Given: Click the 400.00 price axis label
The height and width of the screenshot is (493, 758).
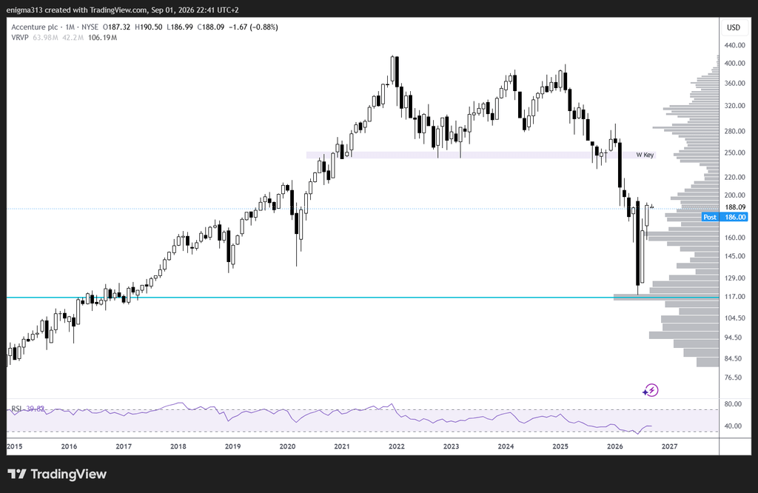Looking at the screenshot, I should click(735, 64).
